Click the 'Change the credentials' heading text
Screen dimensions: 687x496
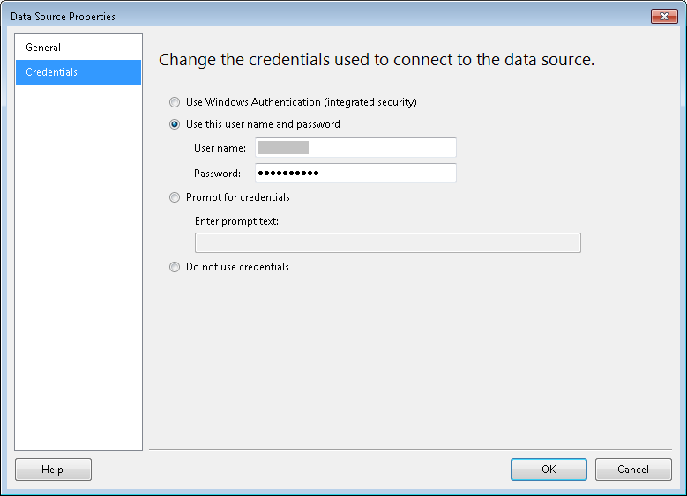click(x=376, y=61)
